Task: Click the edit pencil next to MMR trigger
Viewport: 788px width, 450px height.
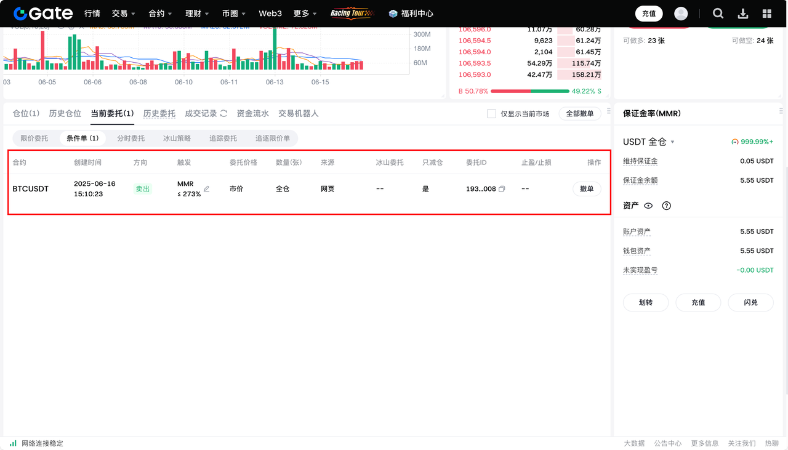Action: click(x=207, y=189)
